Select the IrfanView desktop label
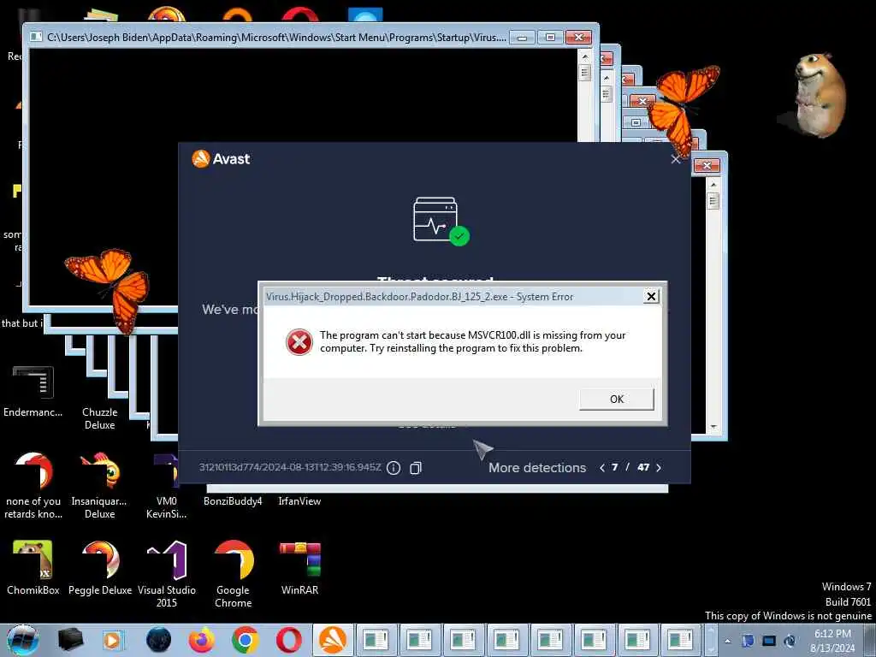Viewport: 876px width, 657px height. click(x=299, y=501)
